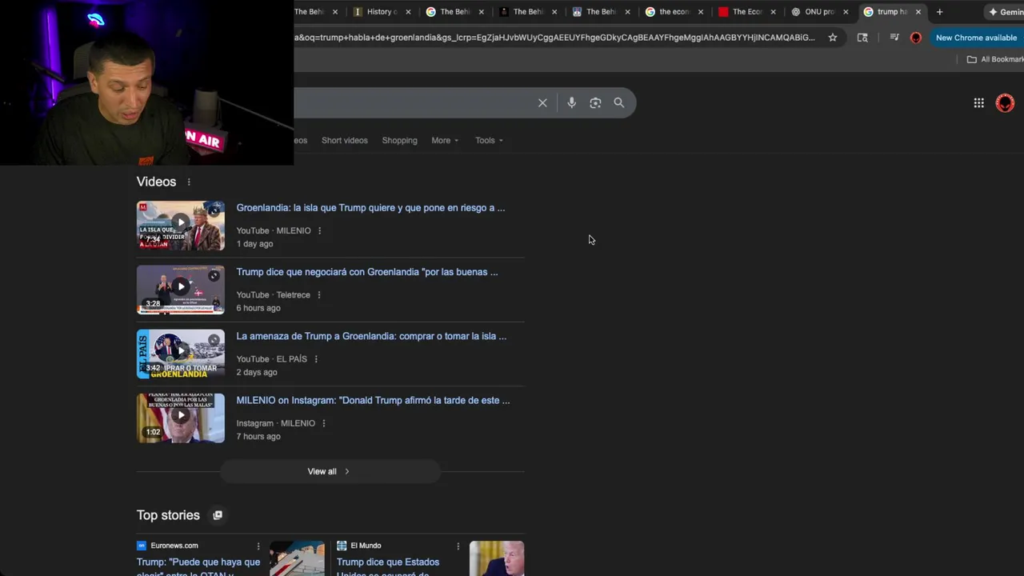Close the 'ONU pro' tab
Viewport: 1024px width, 576px height.
(x=846, y=12)
